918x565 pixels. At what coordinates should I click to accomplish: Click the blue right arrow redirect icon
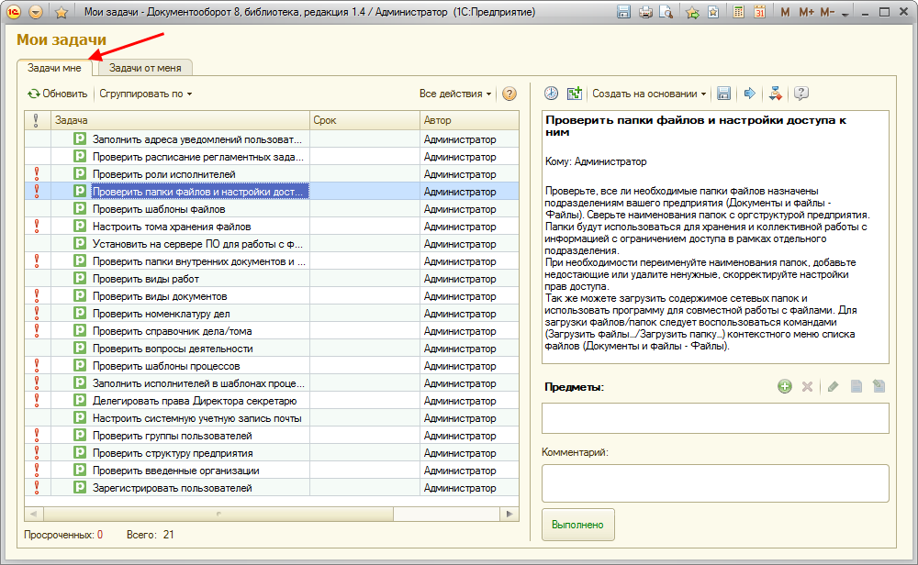(749, 93)
